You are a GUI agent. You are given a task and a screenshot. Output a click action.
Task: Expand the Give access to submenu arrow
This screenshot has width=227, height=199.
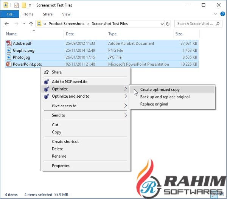click(x=126, y=106)
